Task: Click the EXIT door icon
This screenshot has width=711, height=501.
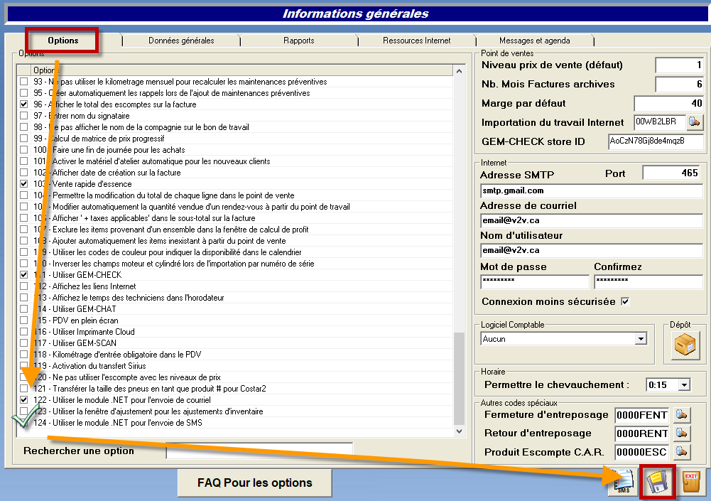Action: tap(692, 482)
